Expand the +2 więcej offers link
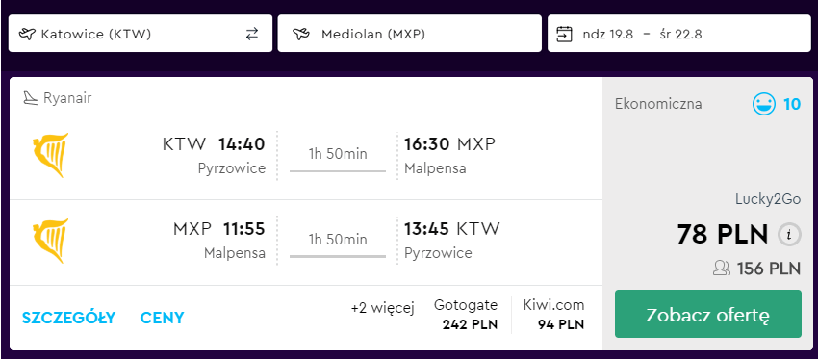 click(382, 308)
